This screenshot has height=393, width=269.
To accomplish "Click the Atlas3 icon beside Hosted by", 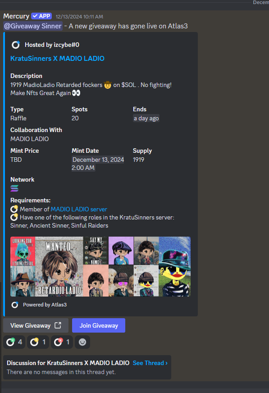I will pyautogui.click(x=15, y=45).
